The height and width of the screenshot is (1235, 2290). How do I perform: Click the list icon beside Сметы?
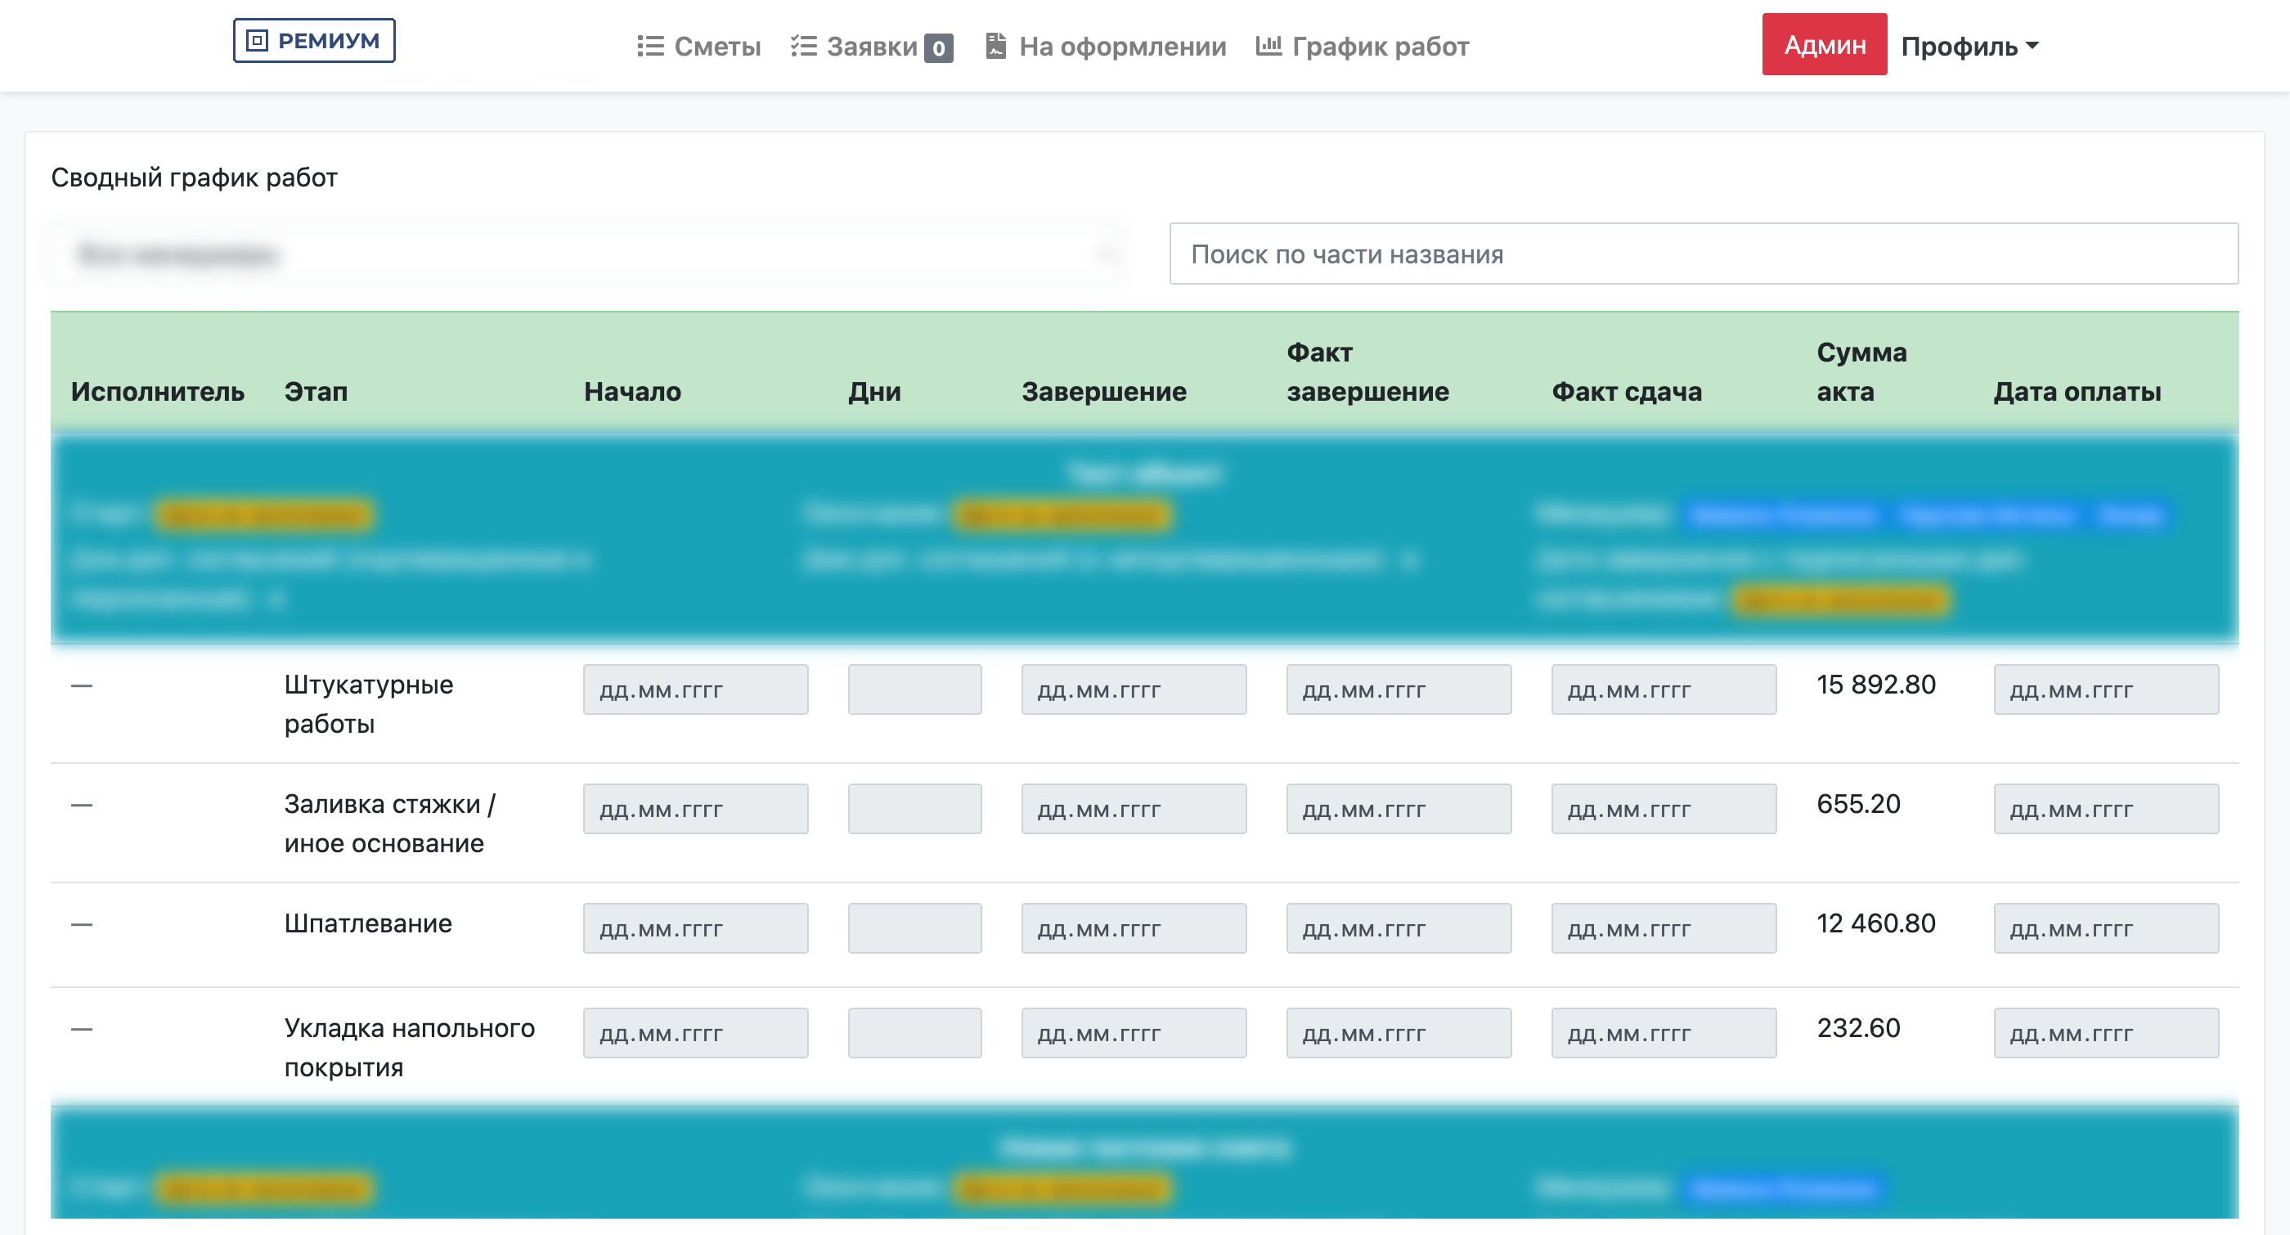pyautogui.click(x=650, y=47)
